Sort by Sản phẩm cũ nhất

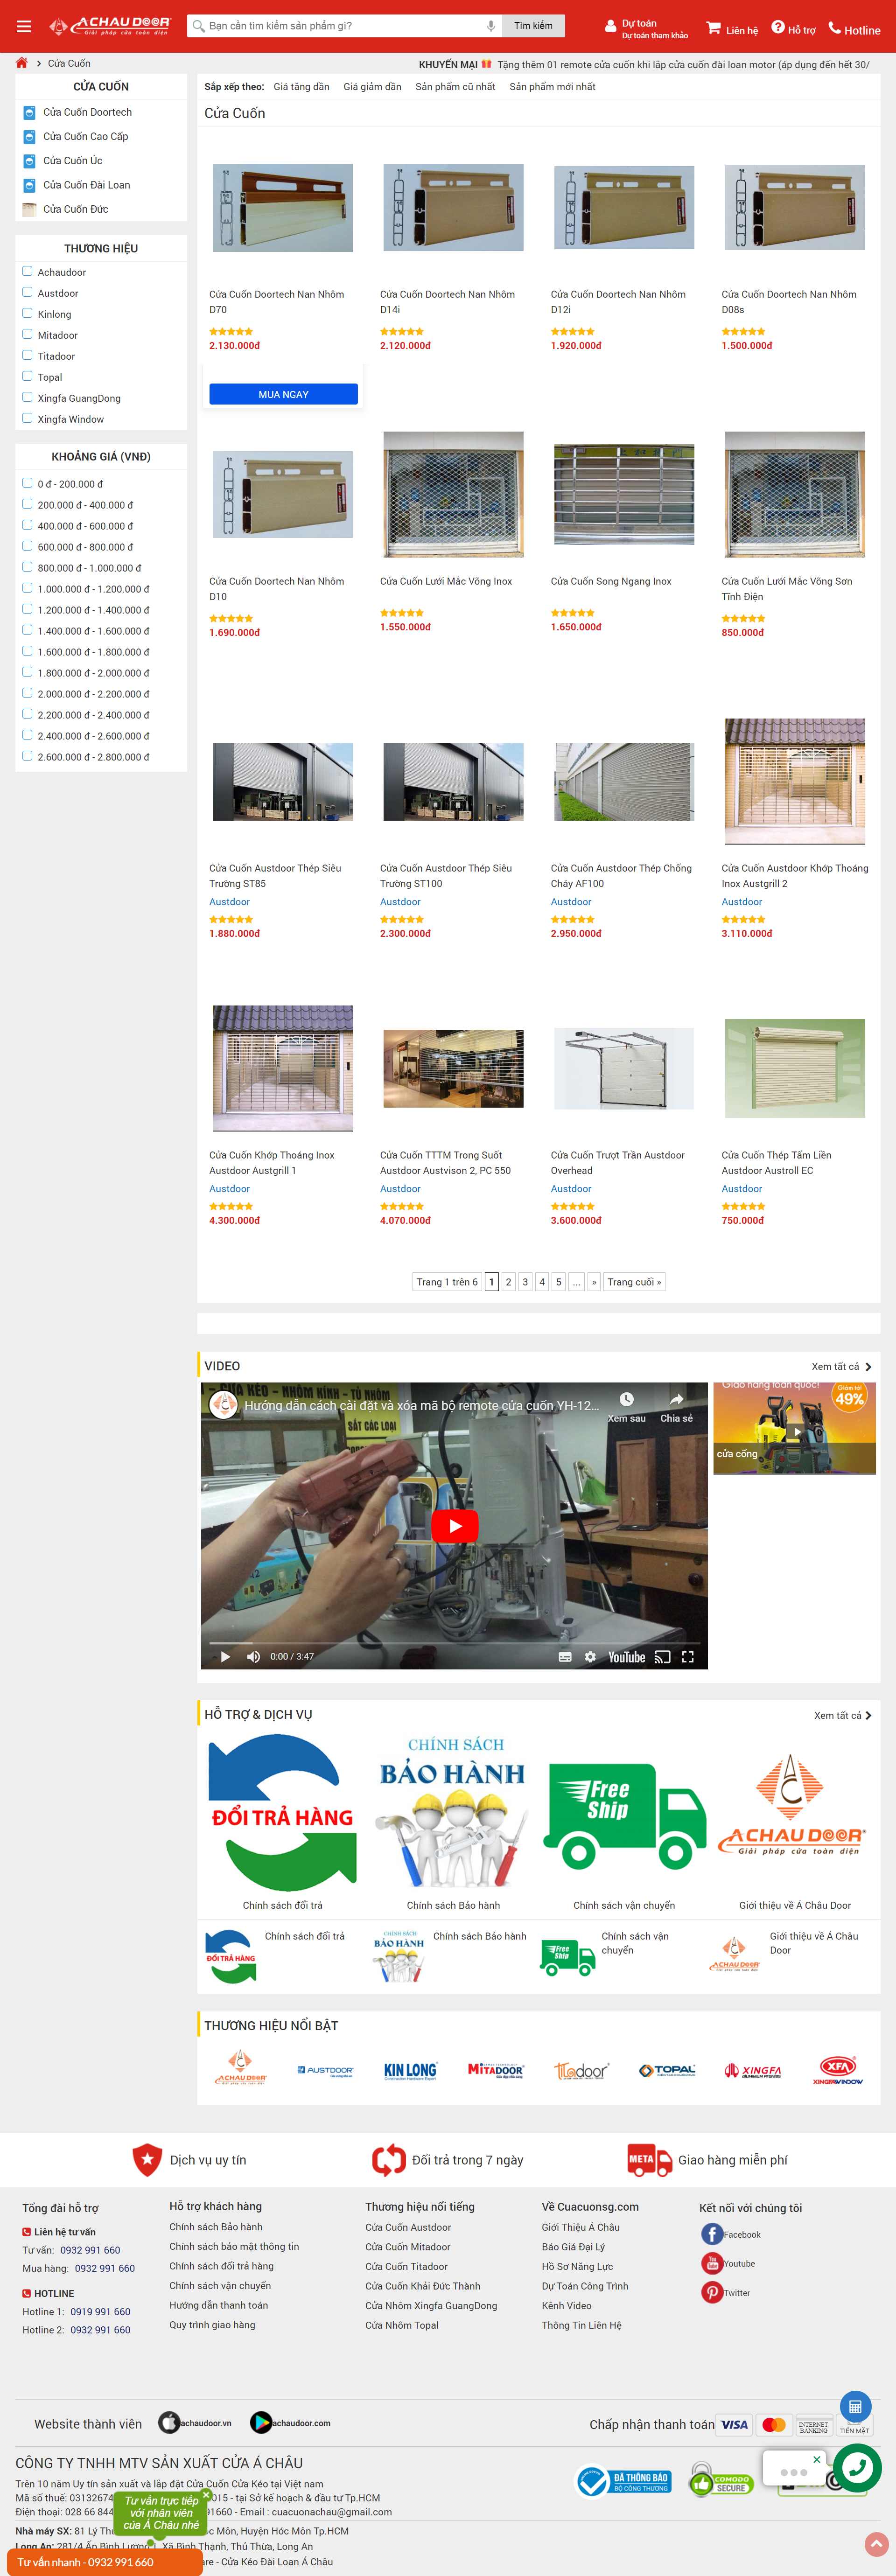(455, 87)
